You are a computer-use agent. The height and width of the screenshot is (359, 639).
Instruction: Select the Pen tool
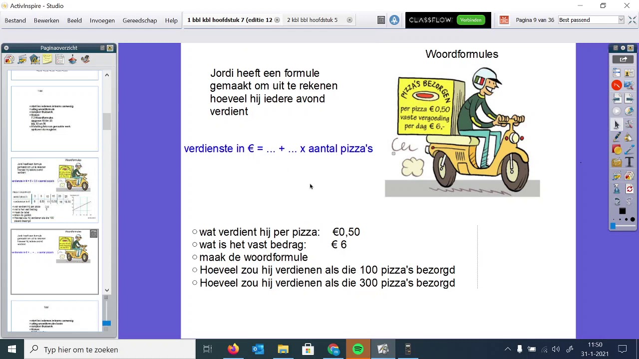(617, 137)
